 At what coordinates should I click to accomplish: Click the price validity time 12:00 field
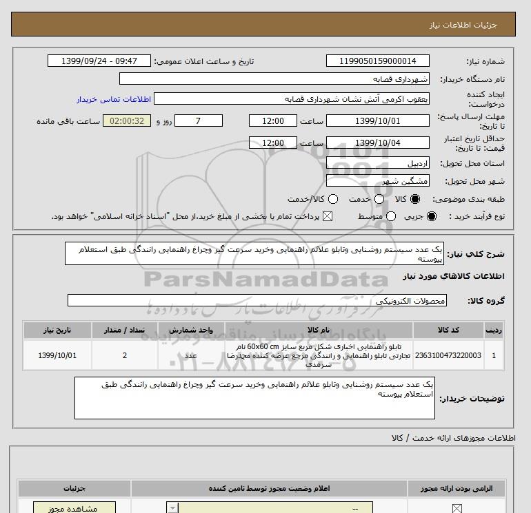[x=273, y=143]
